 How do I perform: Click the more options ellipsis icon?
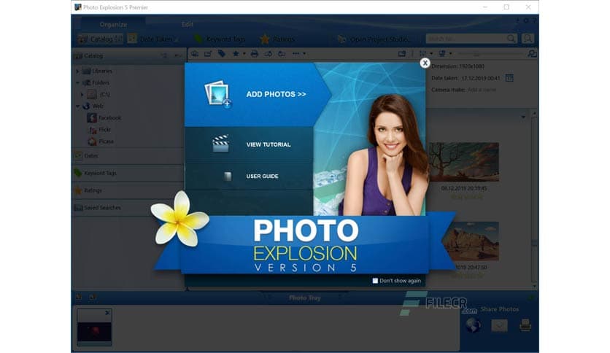coord(296,54)
